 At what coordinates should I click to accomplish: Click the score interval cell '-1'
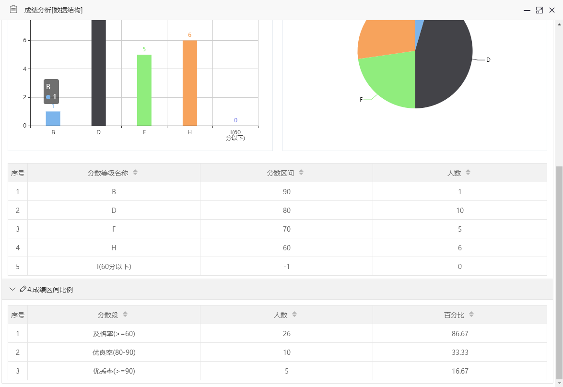[x=286, y=266]
